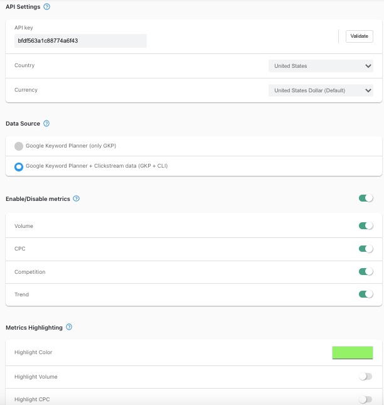Click the Metrics Highlighting help icon

pyautogui.click(x=69, y=327)
